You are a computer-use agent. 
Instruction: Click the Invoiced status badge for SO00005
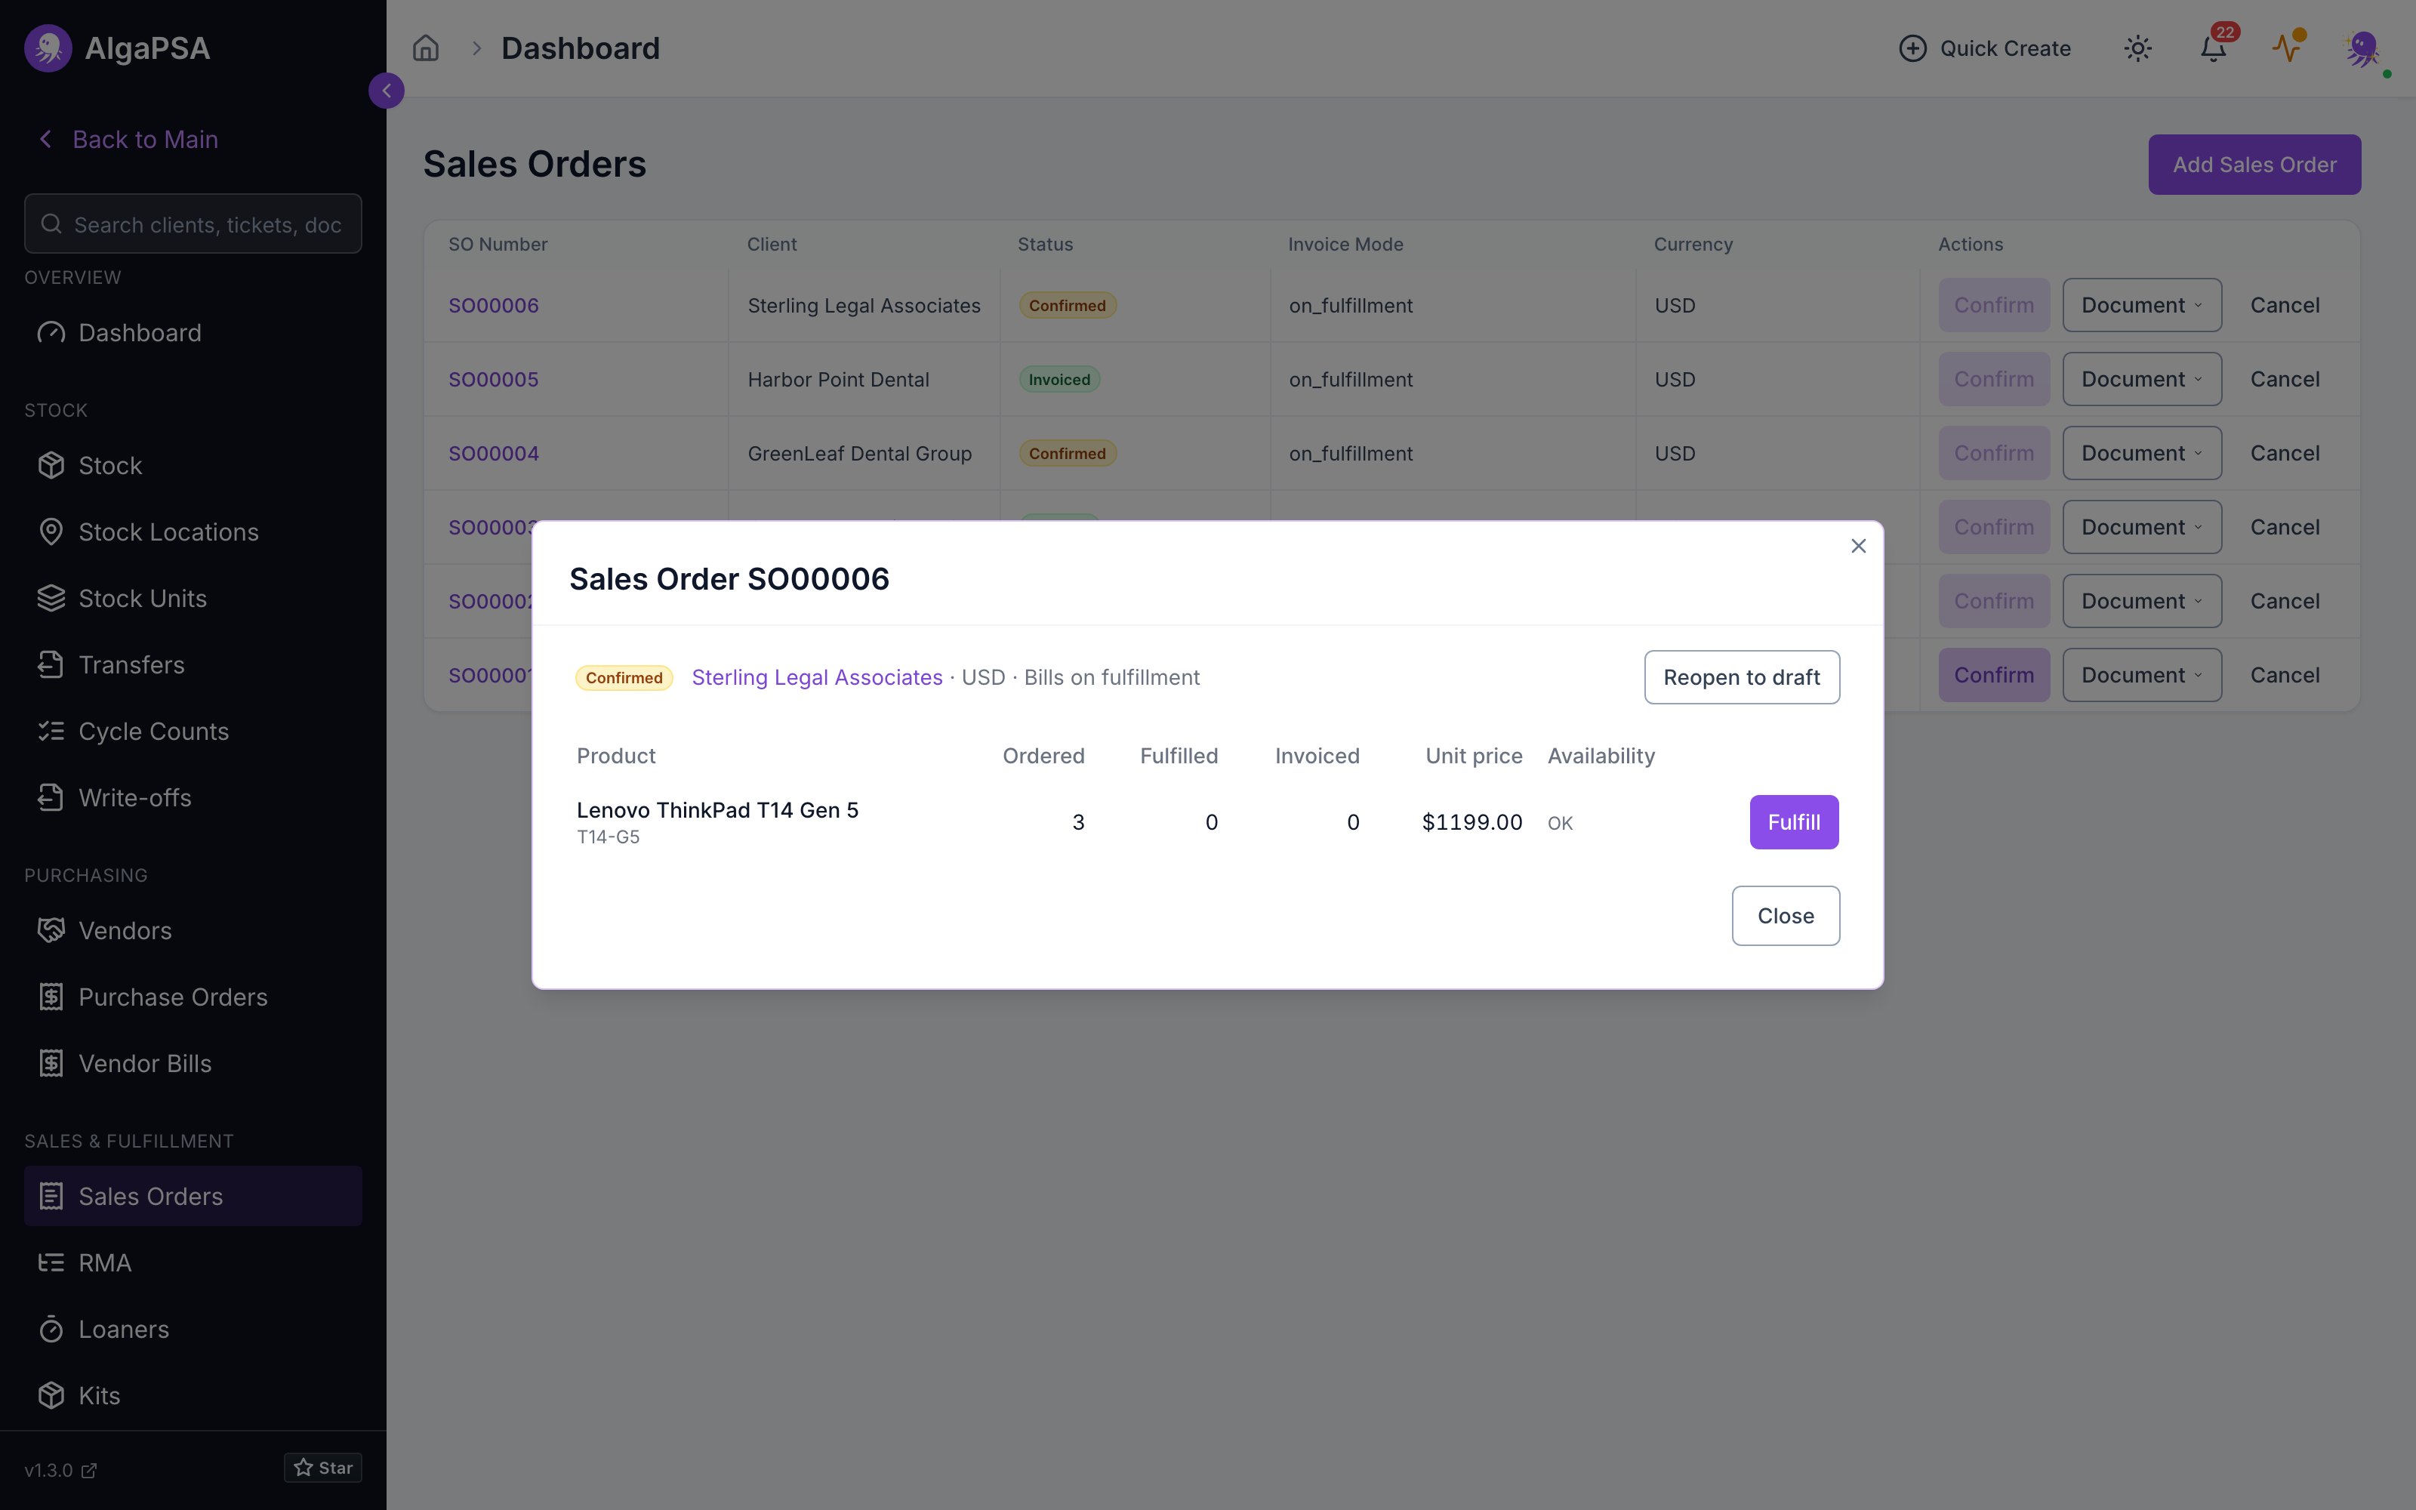pyautogui.click(x=1059, y=380)
